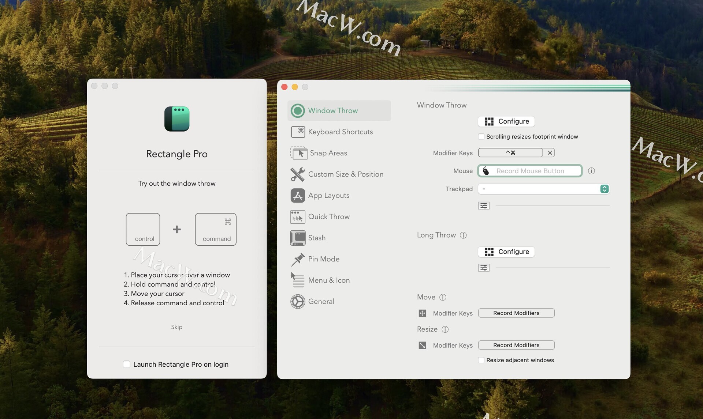Click Record Modifiers for Resize
The height and width of the screenshot is (419, 703).
click(516, 345)
